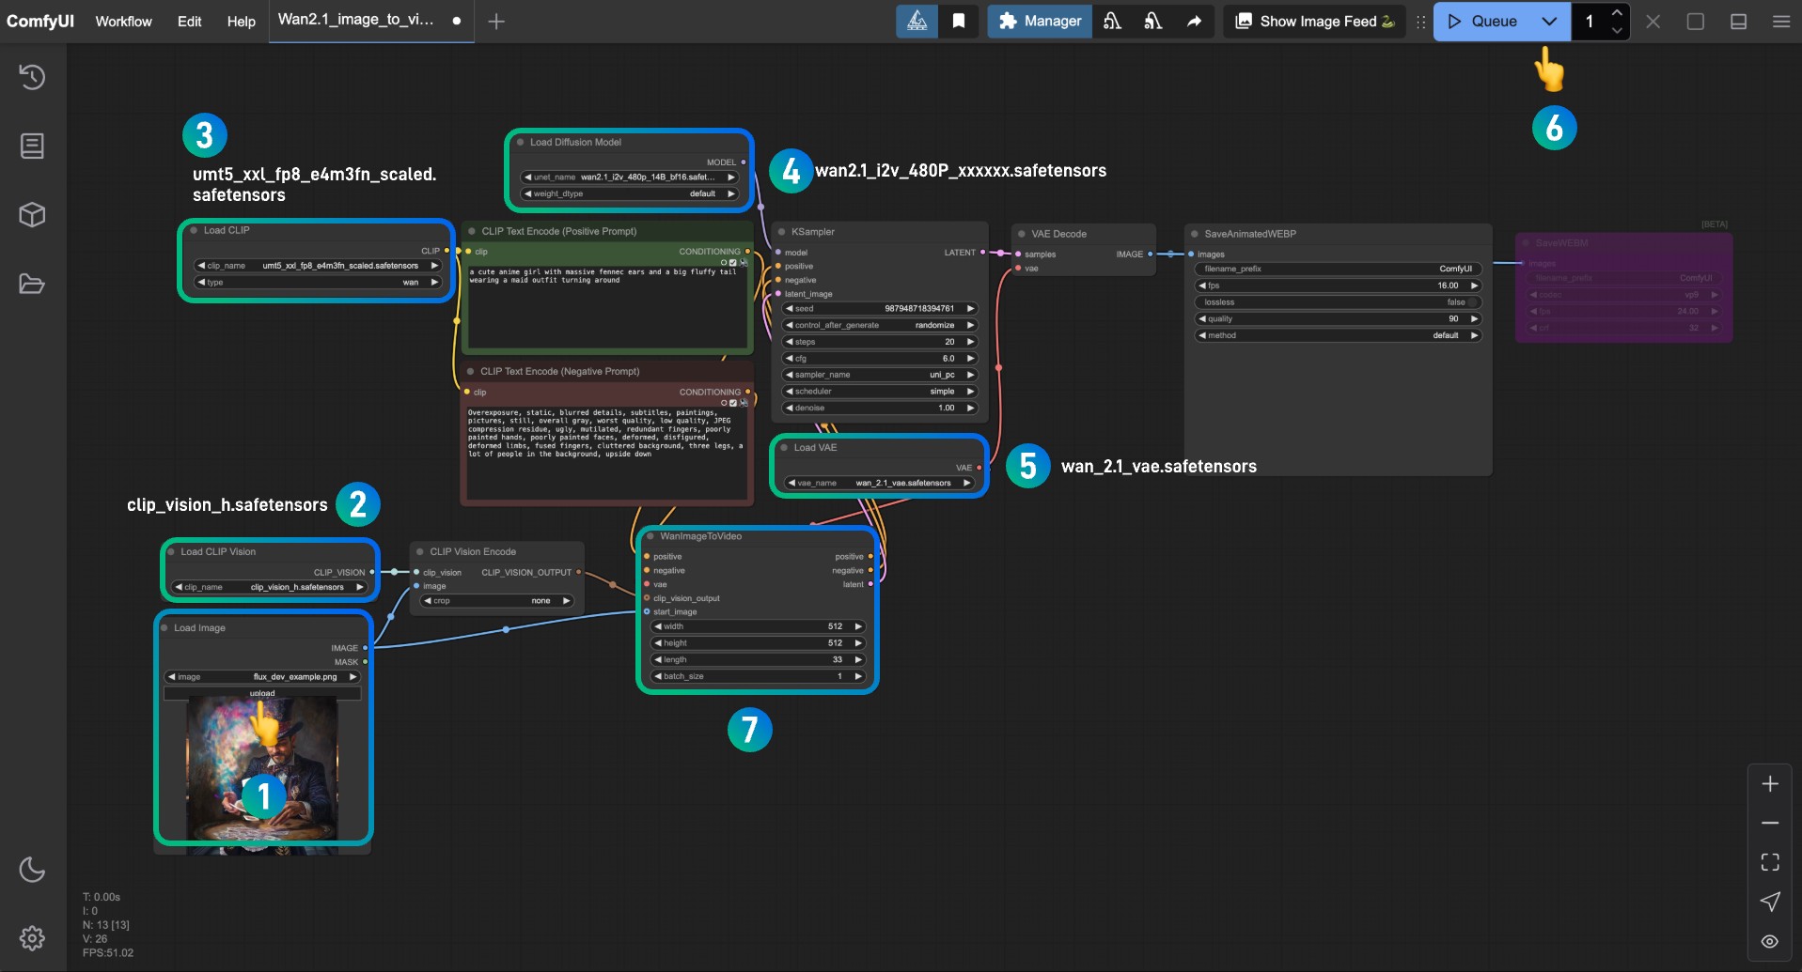The width and height of the screenshot is (1802, 972).
Task: Collapse the WanImageToVideo node dot
Action: (650, 536)
